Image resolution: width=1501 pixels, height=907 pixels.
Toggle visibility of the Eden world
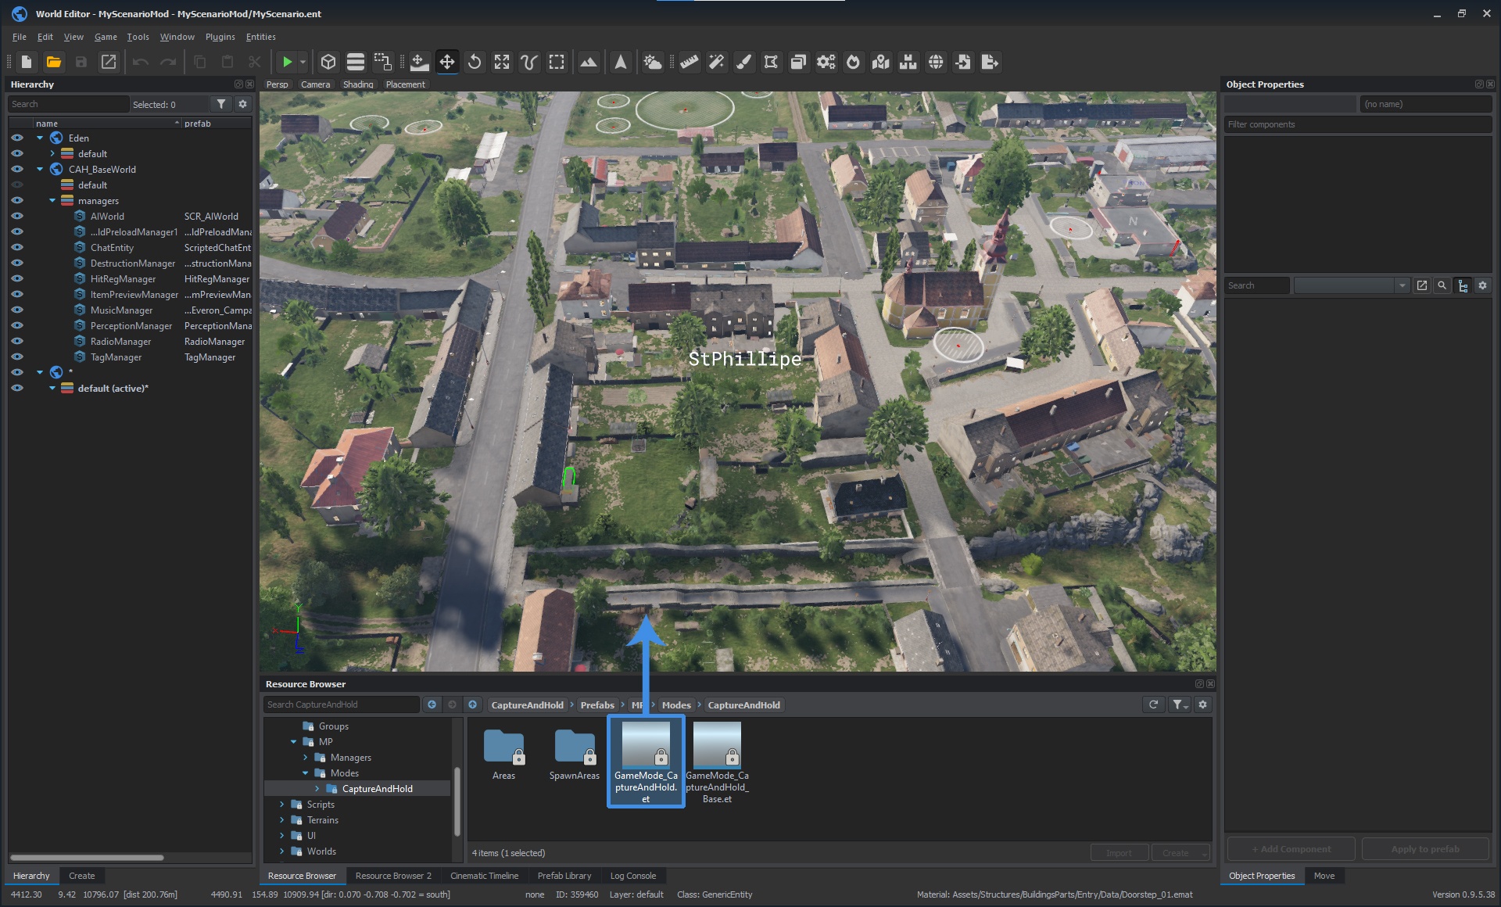[17, 138]
